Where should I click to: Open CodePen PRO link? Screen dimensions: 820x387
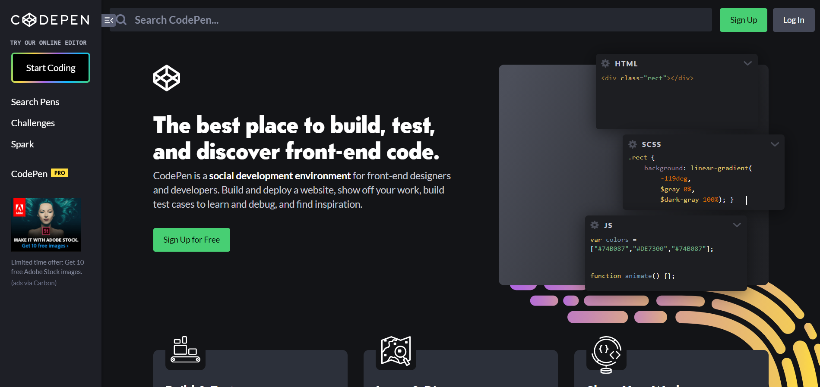pyautogui.click(x=40, y=174)
